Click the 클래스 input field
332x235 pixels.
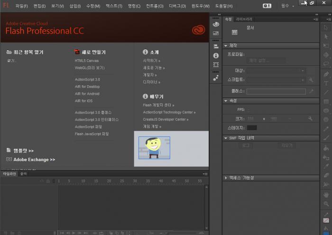click(x=276, y=91)
